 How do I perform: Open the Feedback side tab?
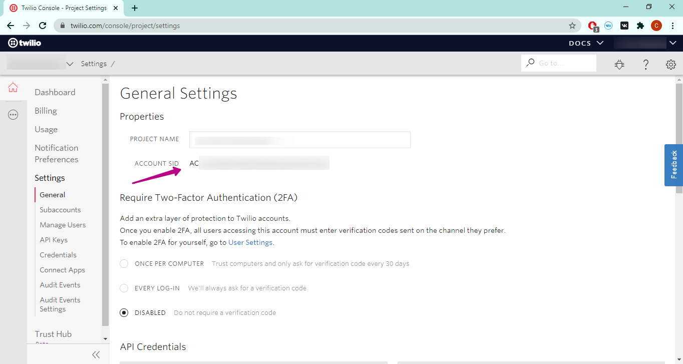pos(673,165)
